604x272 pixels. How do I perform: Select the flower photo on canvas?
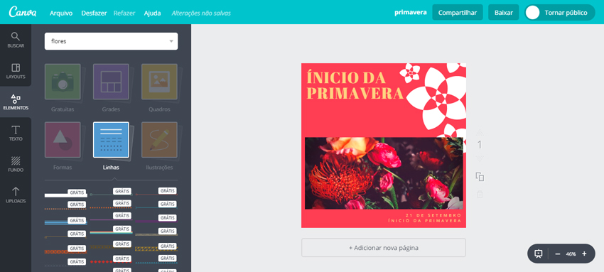384,173
